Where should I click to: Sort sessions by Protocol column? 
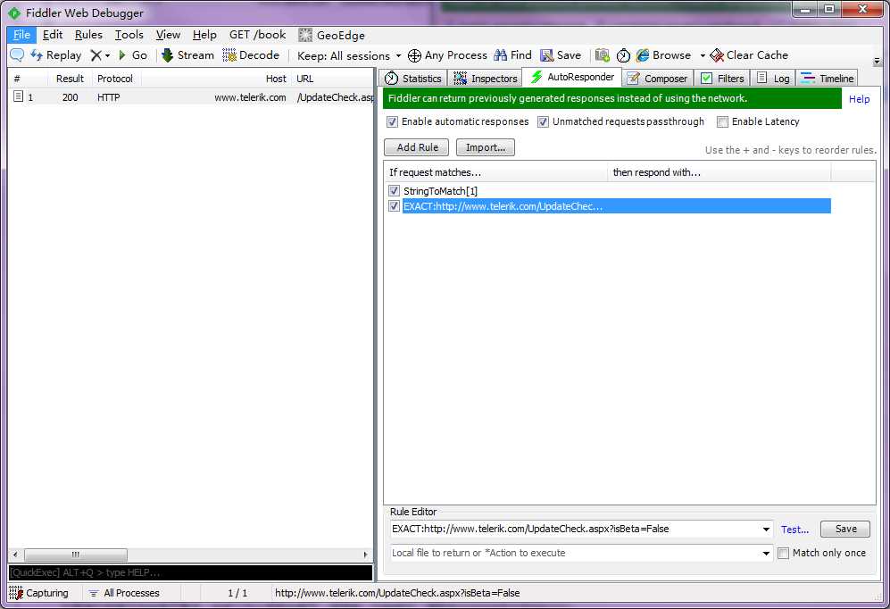point(115,79)
